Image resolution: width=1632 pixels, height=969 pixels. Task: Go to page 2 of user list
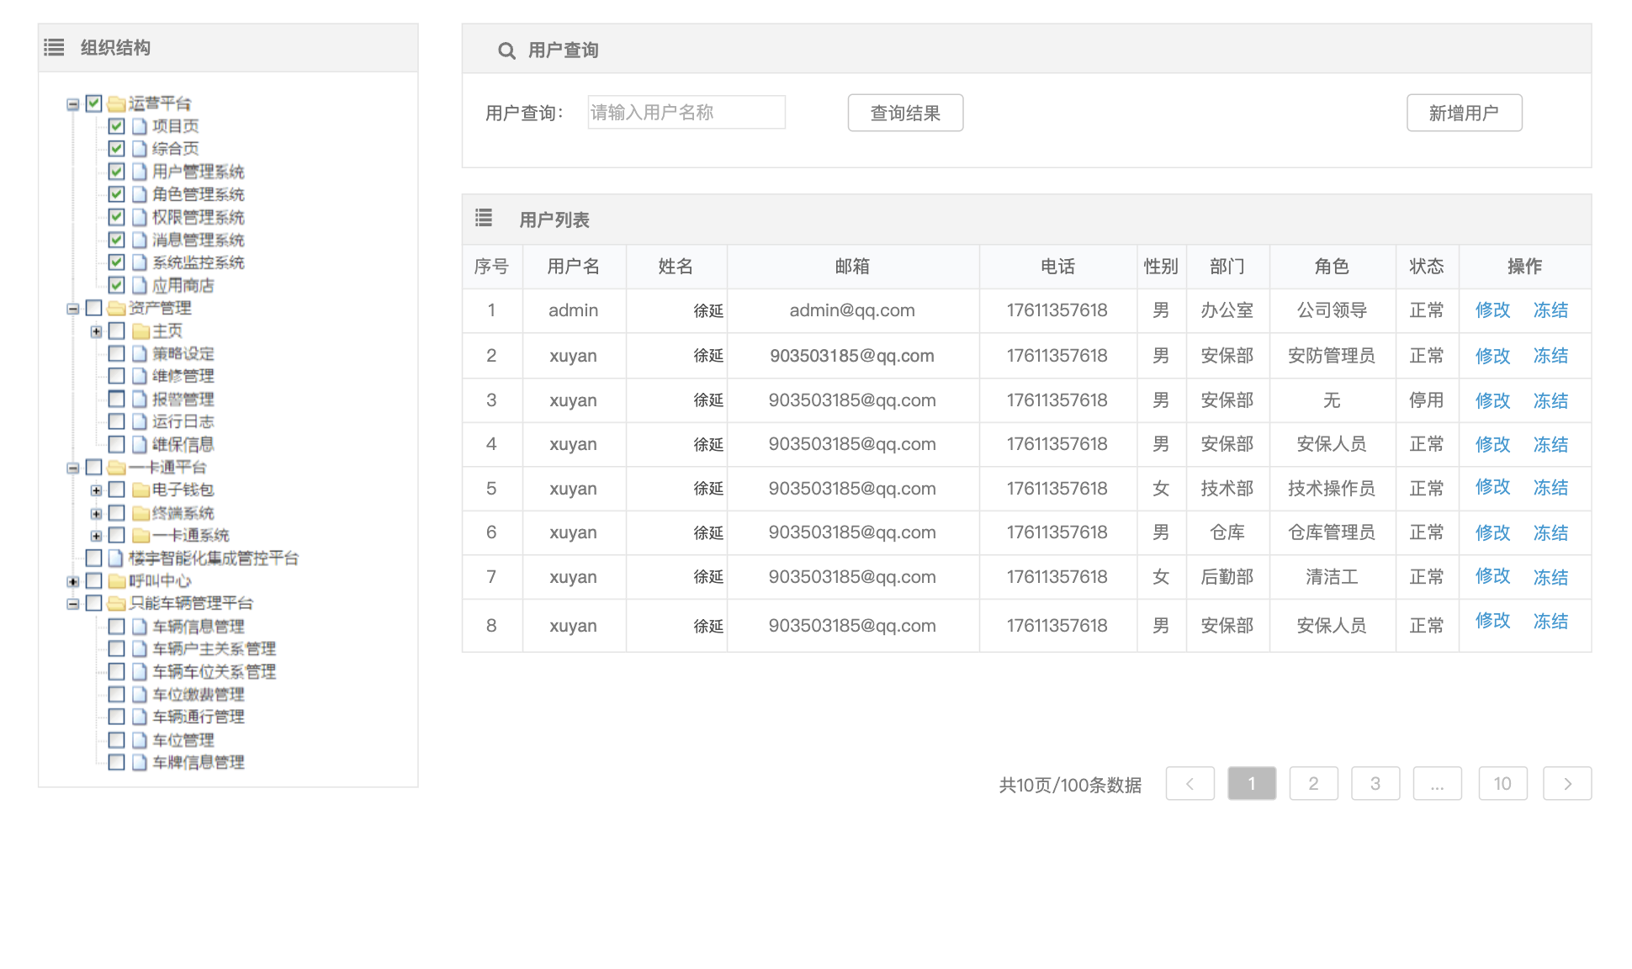tap(1313, 783)
